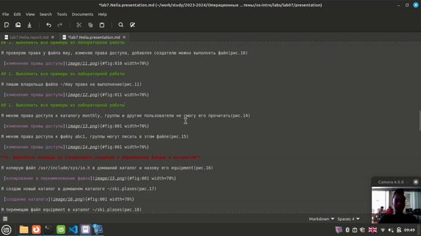Place cursor in line with /usr/include/sys/io.h

pos(107,168)
